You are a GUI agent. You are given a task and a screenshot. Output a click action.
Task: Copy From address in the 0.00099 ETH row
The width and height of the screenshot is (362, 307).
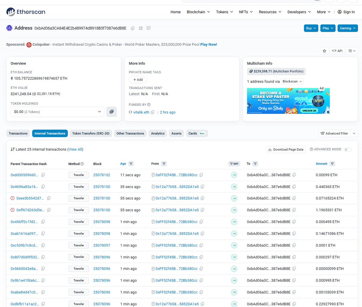201,175
